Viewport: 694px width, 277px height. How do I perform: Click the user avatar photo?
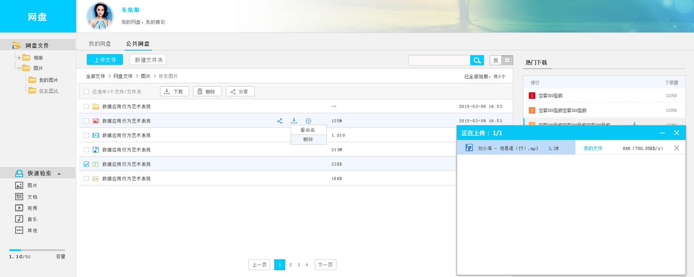click(x=100, y=16)
